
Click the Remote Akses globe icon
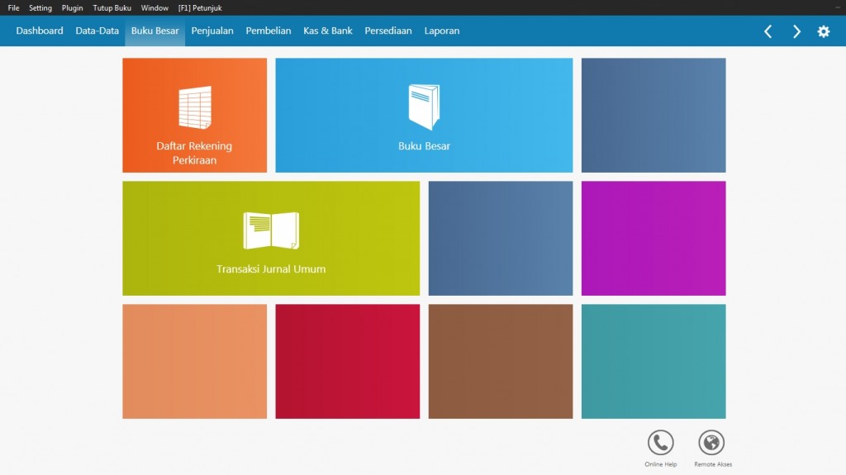[711, 443]
